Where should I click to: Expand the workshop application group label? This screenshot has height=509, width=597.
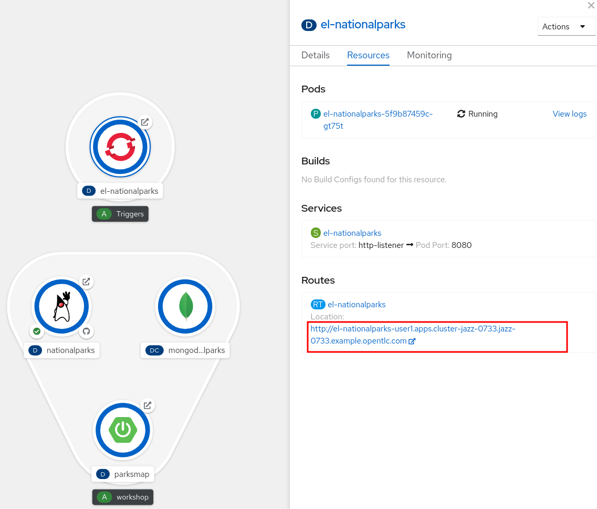pos(122,497)
